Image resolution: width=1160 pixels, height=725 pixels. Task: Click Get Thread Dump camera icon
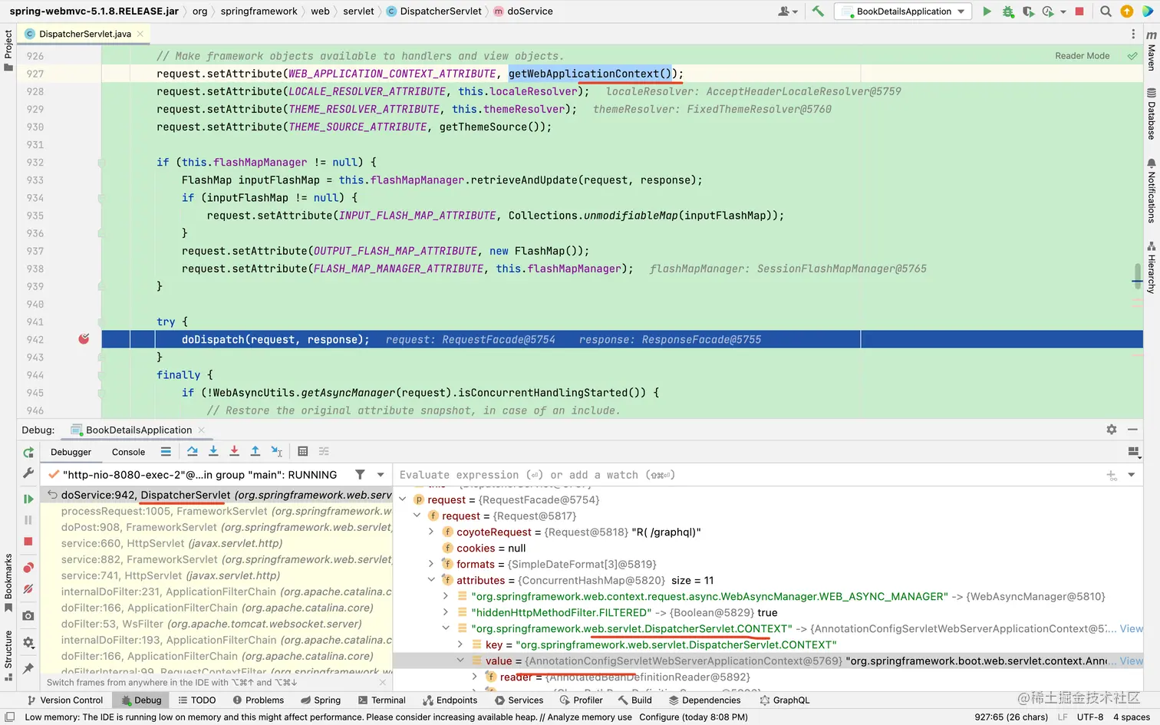click(x=28, y=615)
